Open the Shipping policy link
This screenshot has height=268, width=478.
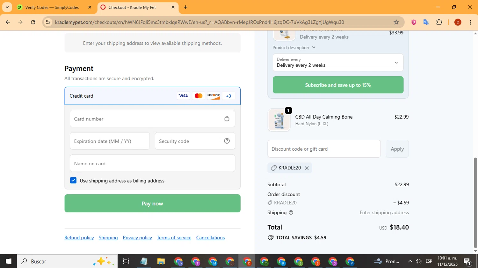tap(108, 237)
